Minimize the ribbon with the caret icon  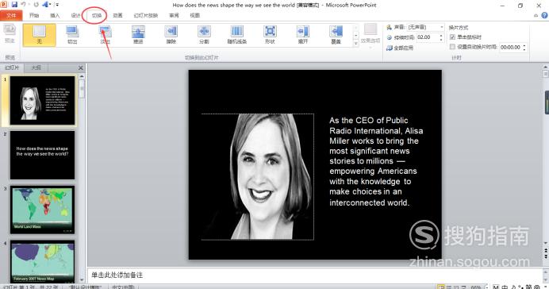(536, 15)
